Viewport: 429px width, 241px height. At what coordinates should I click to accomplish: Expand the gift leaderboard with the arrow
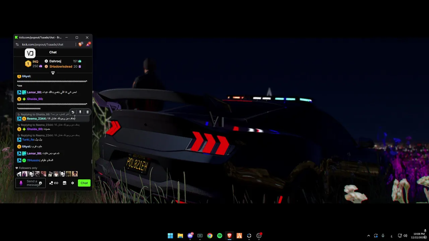coord(53,73)
